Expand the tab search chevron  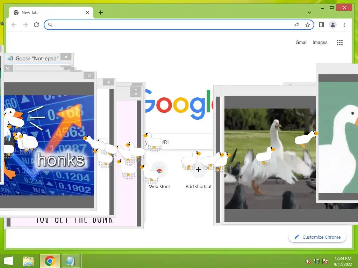309,13
